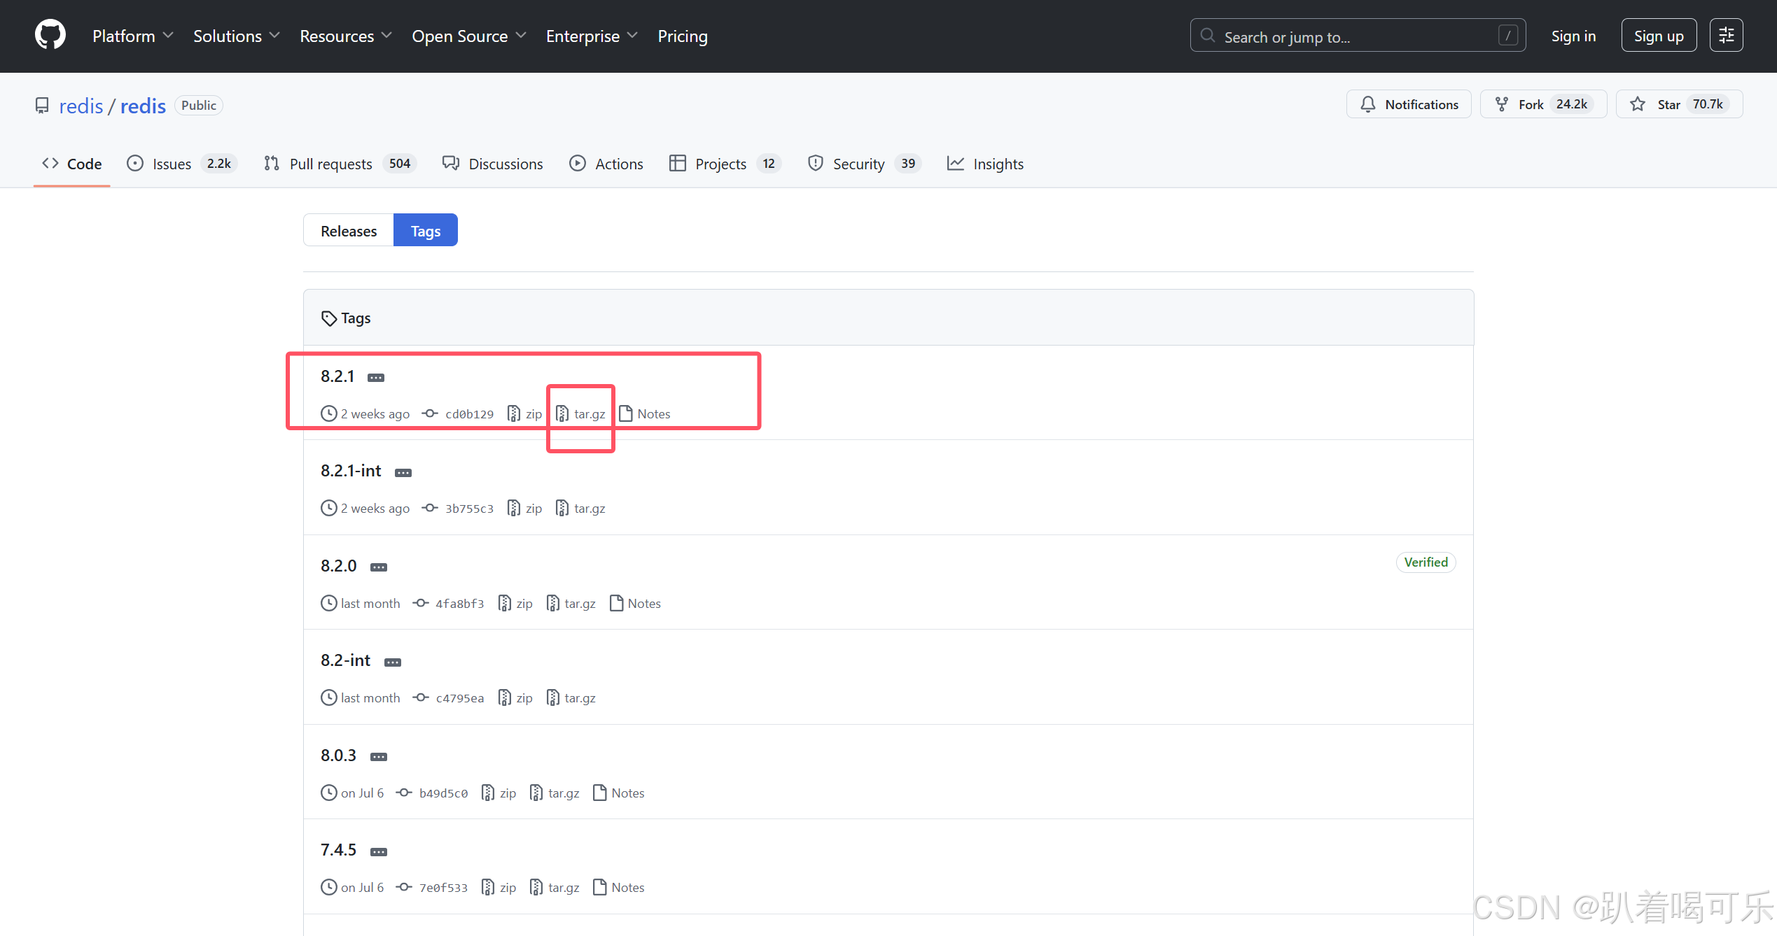Star the redis repository
This screenshot has width=1777, height=936.
[1679, 104]
